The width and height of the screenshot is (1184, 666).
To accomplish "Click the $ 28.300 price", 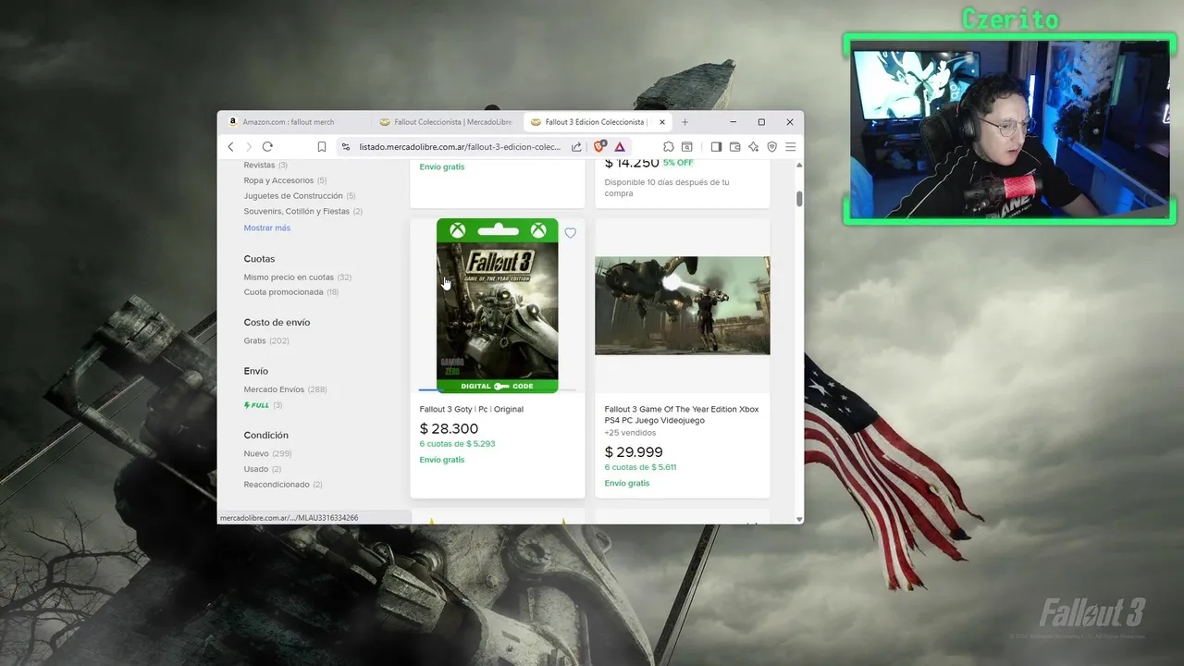I will point(449,428).
